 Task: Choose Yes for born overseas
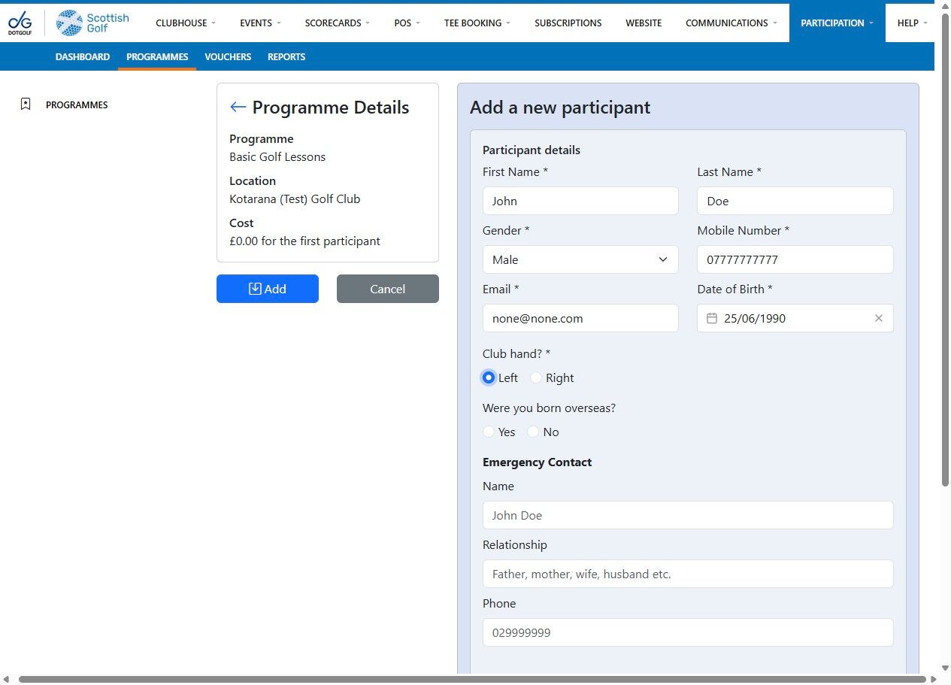(489, 432)
